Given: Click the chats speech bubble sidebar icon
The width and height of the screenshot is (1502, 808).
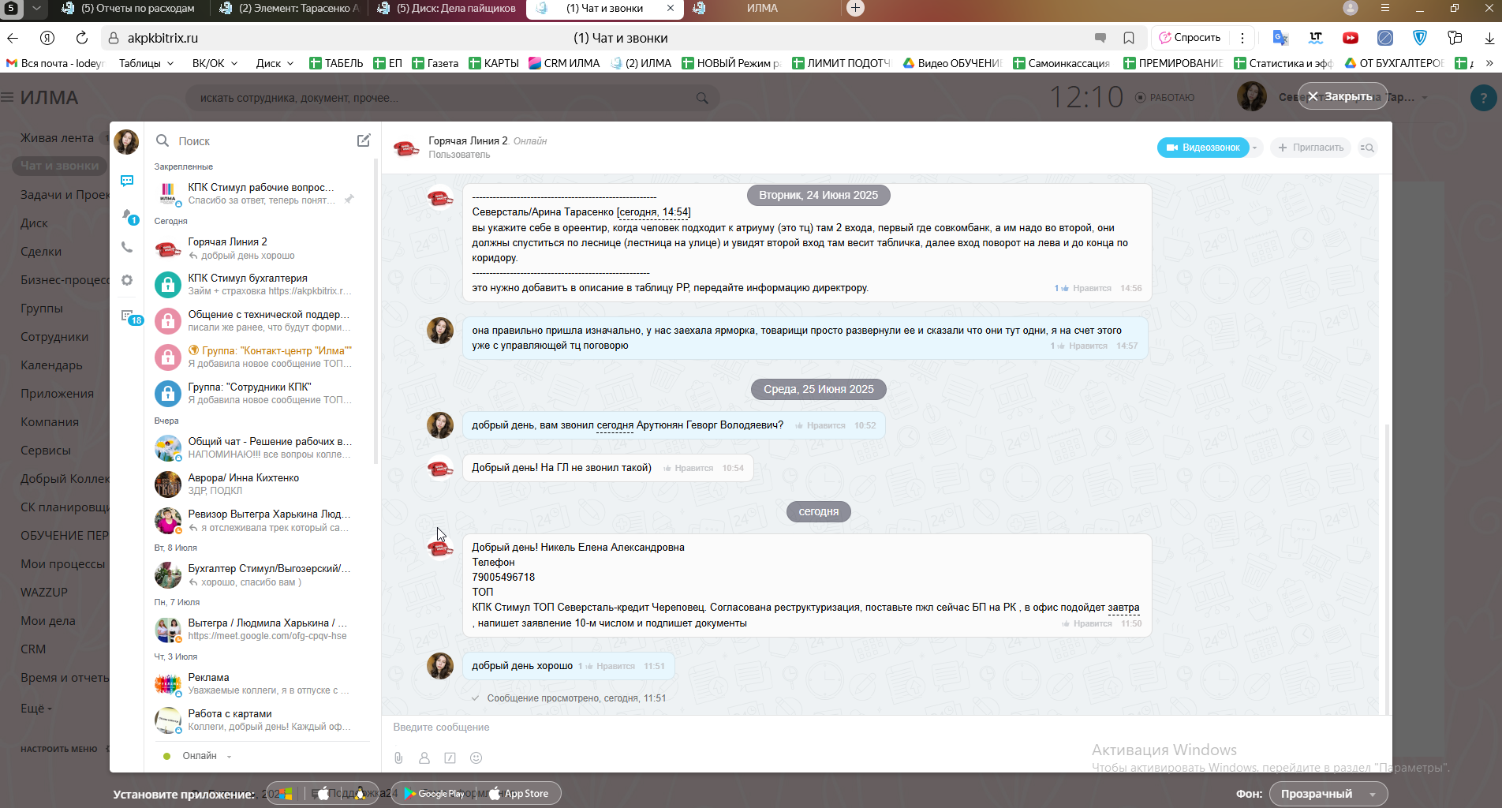Looking at the screenshot, I should pyautogui.click(x=127, y=181).
